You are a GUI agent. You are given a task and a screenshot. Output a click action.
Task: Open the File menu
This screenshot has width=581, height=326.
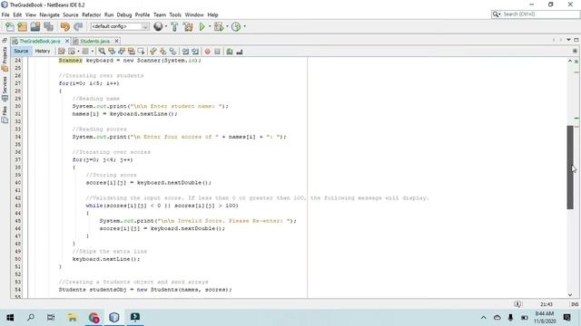click(x=5, y=14)
